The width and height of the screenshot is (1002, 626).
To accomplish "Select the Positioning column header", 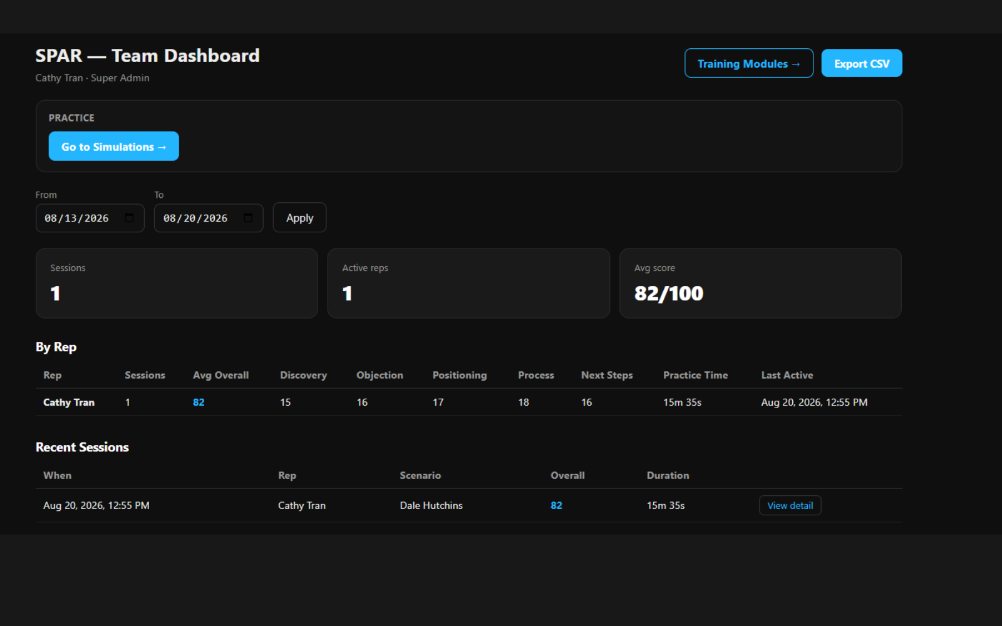I will coord(459,375).
